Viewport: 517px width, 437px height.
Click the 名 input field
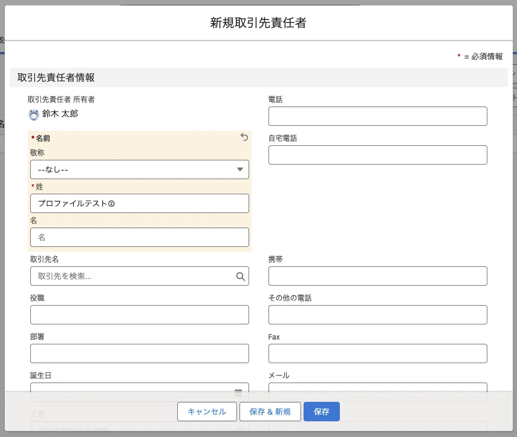tap(140, 237)
